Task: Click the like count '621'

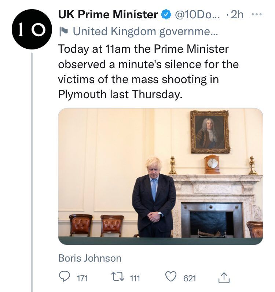Action: point(190,278)
